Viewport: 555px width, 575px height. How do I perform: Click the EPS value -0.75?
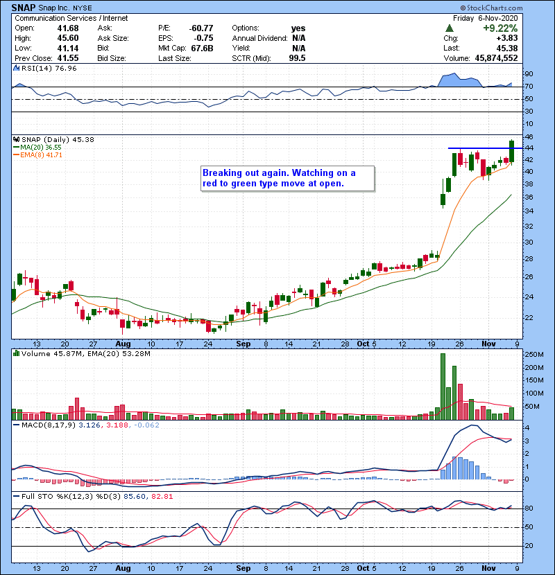pos(203,38)
